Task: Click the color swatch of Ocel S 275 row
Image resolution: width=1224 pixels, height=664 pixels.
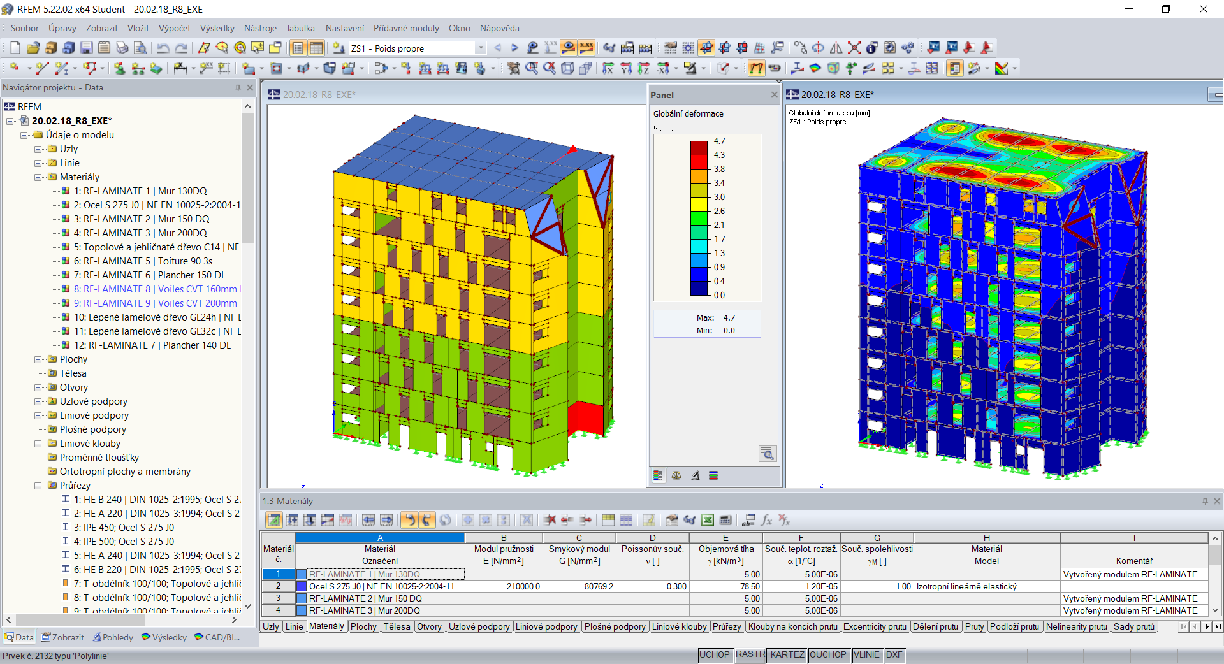Action: 302,586
